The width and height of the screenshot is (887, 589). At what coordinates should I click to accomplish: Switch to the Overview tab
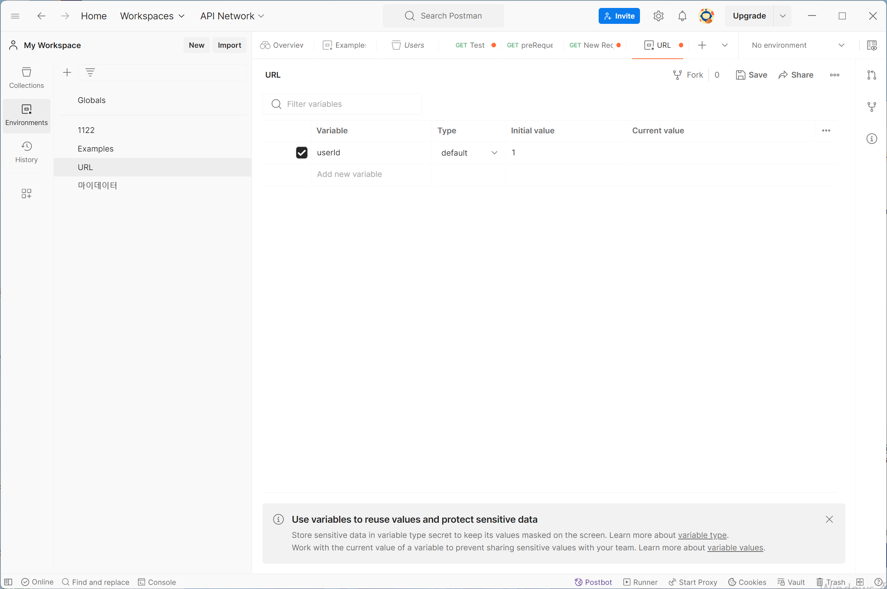click(x=282, y=45)
